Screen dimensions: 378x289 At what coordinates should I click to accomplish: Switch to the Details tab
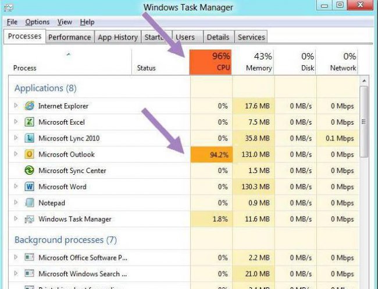[218, 37]
